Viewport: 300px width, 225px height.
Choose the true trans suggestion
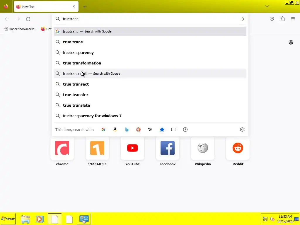click(150, 42)
